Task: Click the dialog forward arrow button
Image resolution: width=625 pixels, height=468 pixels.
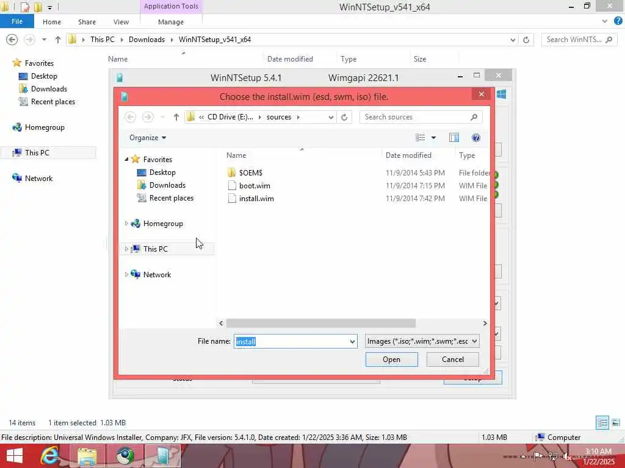Action: click(x=148, y=117)
